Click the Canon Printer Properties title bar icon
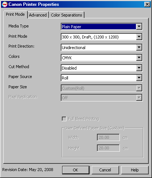152x178 pixels. (5, 4)
